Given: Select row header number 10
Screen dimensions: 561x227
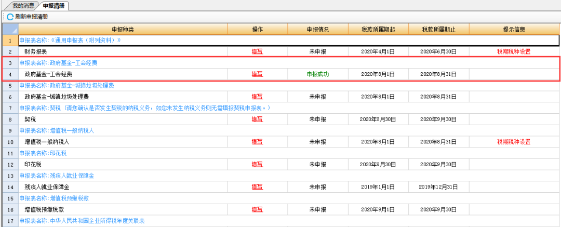Looking at the screenshot, I should pyautogui.click(x=10, y=142).
